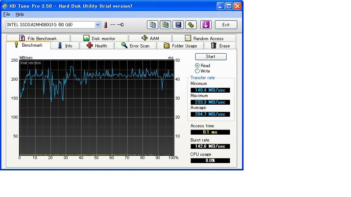Click the Exit button
351x197 pixels.
(226, 25)
